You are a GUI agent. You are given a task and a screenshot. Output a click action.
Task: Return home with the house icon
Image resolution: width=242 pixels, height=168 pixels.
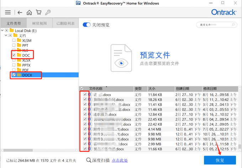[29, 12]
